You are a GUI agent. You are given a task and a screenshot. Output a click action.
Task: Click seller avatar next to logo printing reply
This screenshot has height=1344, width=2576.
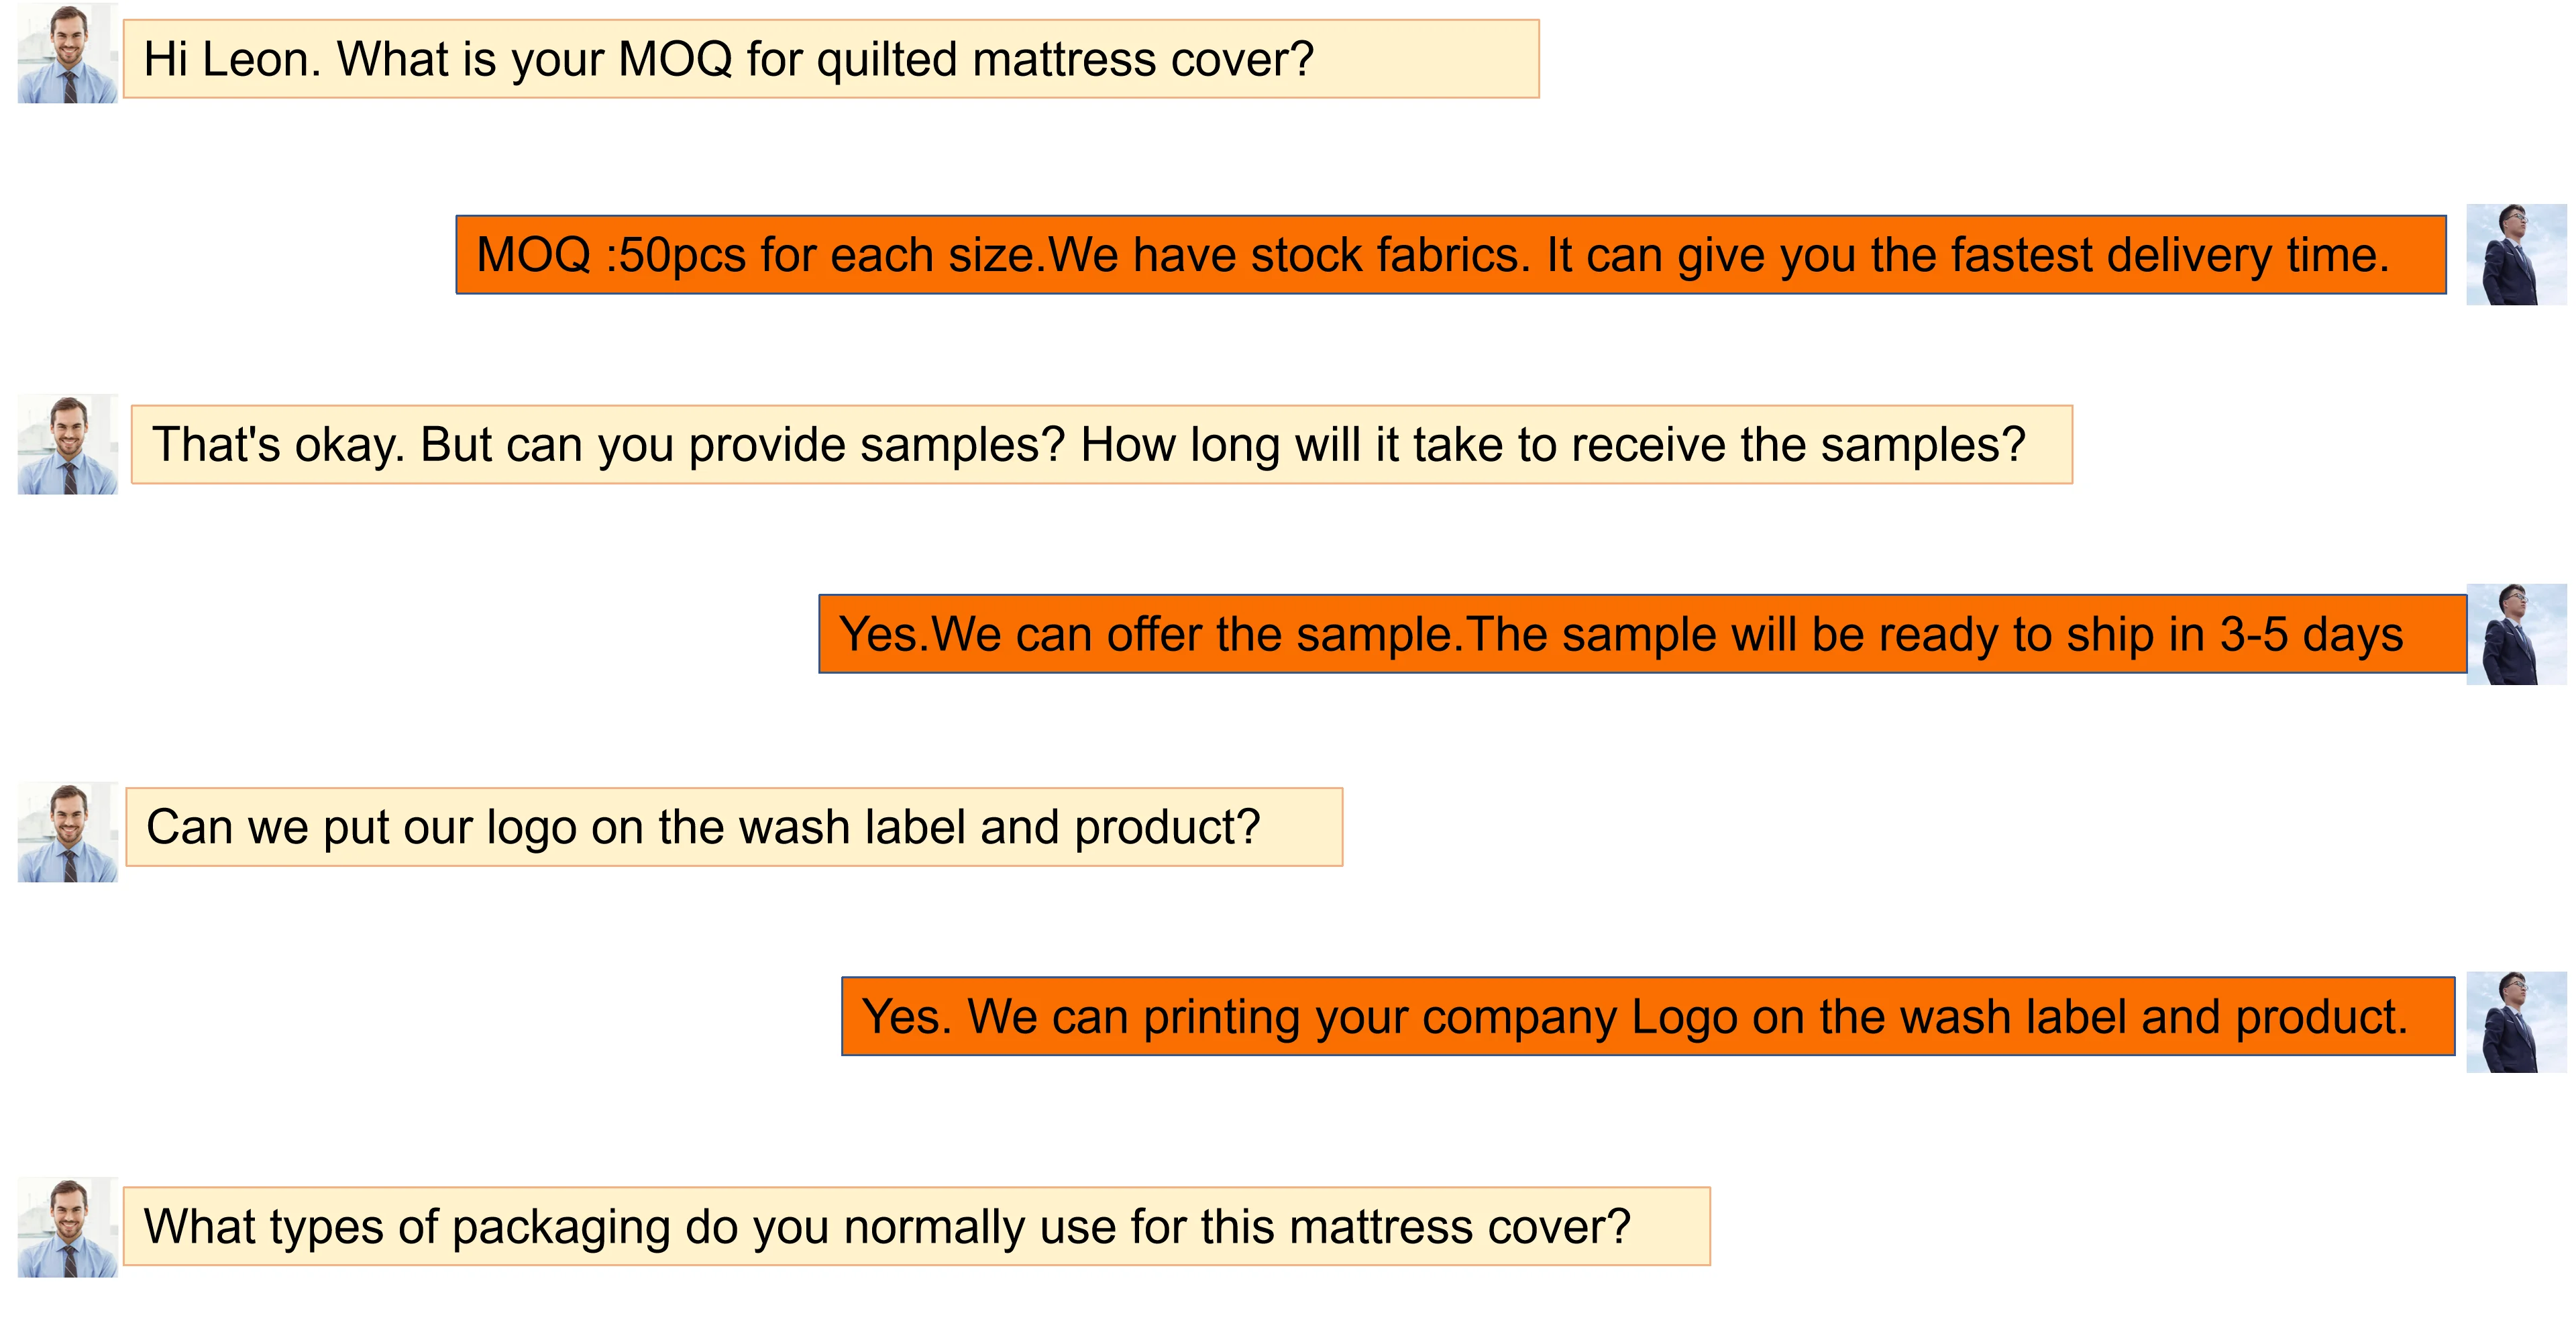tap(2515, 1022)
